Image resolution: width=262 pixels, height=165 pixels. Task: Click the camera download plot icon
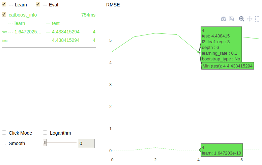[223, 19]
